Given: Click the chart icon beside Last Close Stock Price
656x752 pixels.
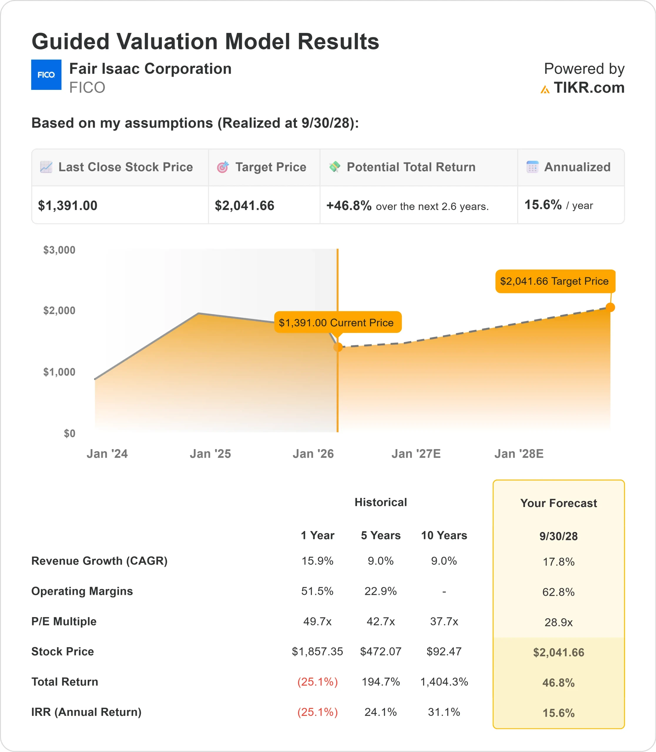Looking at the screenshot, I should pos(46,167).
